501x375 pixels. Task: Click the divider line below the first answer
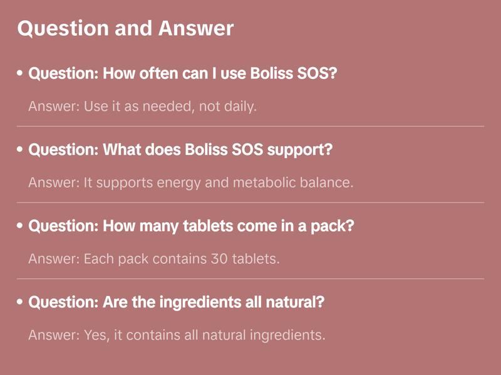250,126
